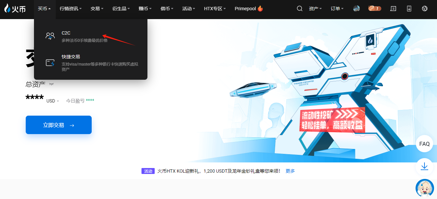Click the 立即交易 button
The image size is (437, 199).
coord(59,125)
